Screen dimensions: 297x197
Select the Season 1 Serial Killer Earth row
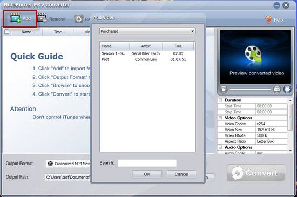pyautogui.click(x=147, y=53)
